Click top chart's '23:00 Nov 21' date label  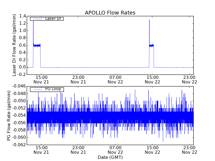(x=78, y=80)
